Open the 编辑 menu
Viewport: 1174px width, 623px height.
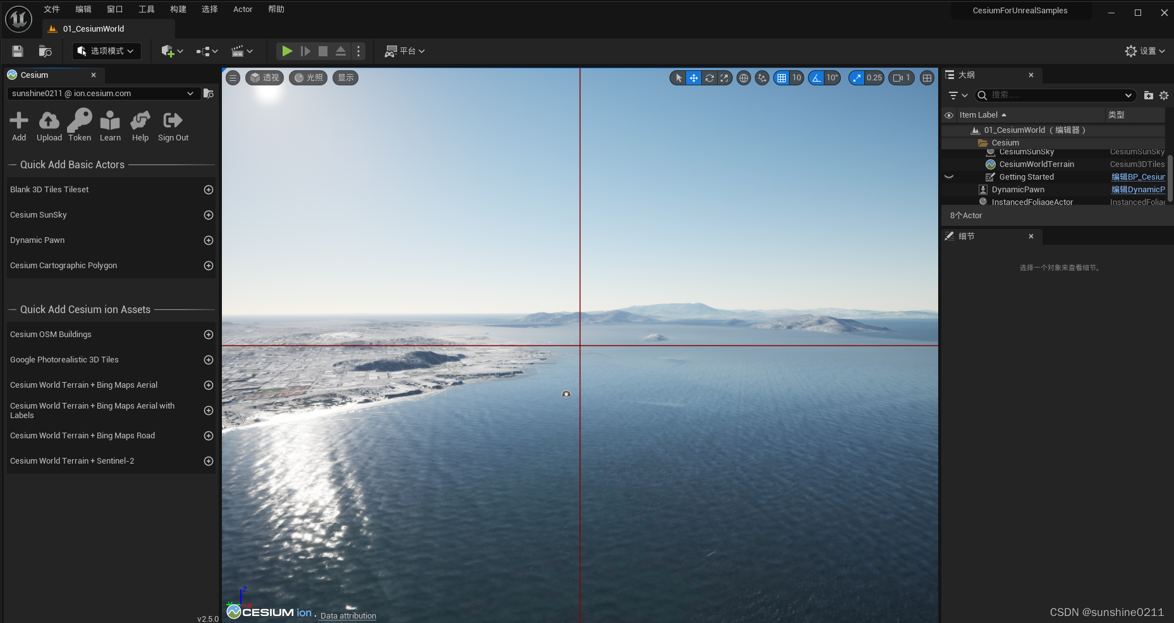(83, 9)
